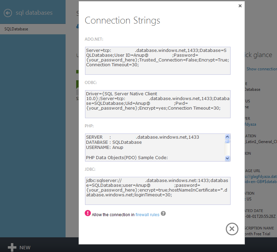Click the back arrow beside sql databases
Viewport: 277px width, 252px height.
click(8, 13)
